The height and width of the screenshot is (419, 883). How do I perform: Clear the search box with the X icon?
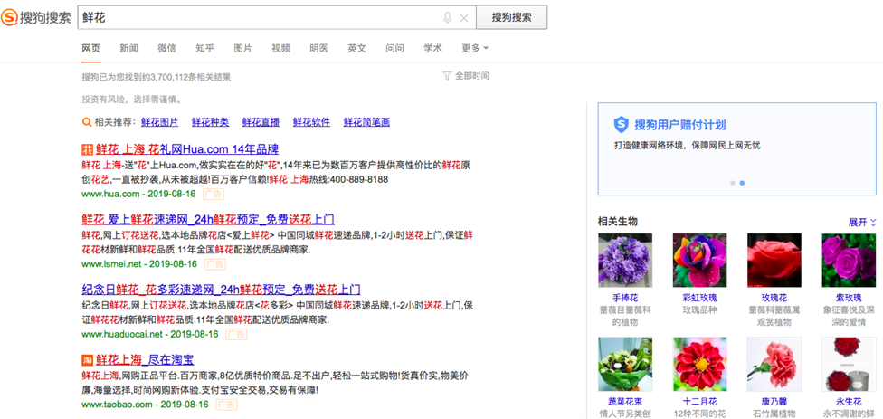(464, 18)
